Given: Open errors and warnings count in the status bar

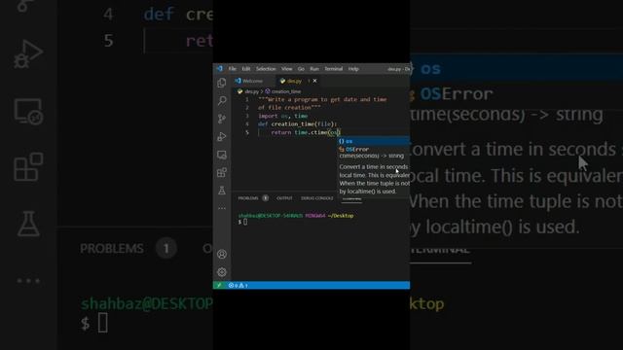Looking at the screenshot, I should click(238, 285).
